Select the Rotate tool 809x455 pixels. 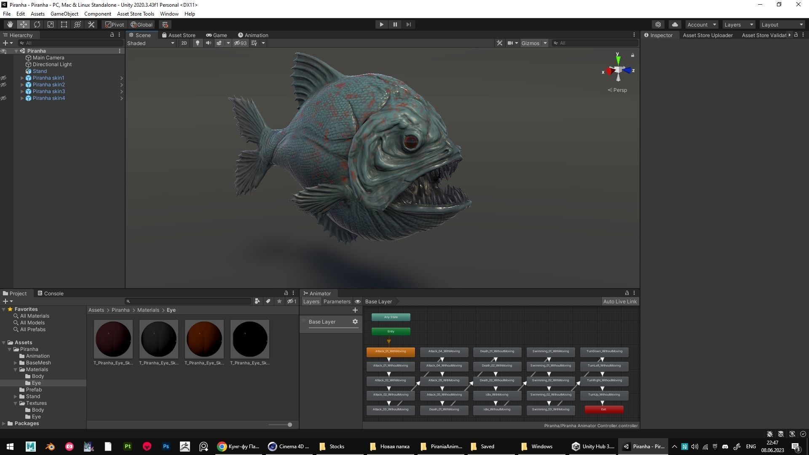pos(37,24)
